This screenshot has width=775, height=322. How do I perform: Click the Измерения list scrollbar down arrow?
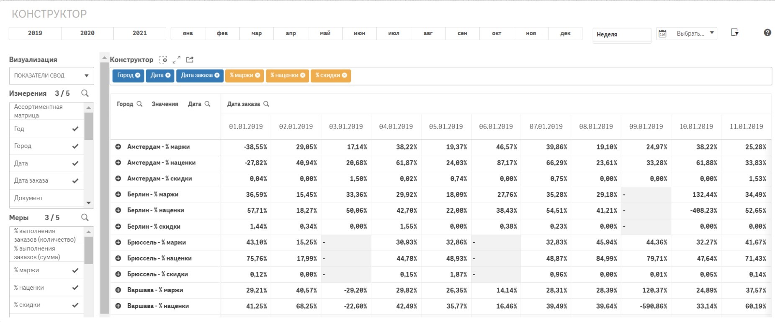point(88,203)
